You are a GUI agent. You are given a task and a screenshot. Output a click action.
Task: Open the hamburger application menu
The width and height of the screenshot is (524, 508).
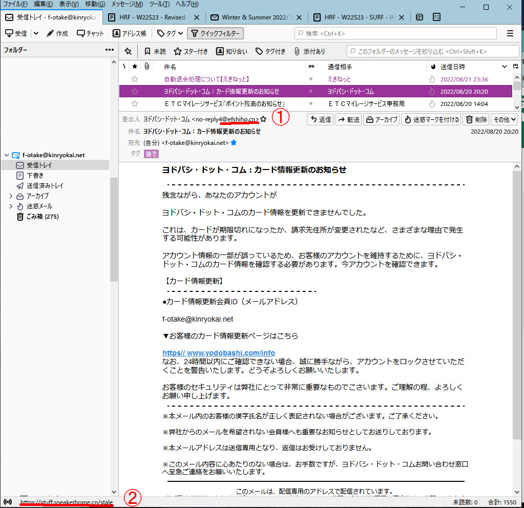click(510, 33)
